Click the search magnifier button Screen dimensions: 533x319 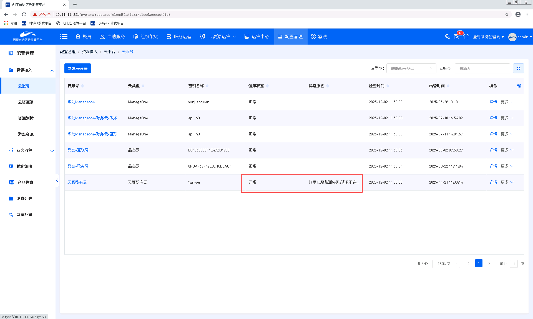518,68
